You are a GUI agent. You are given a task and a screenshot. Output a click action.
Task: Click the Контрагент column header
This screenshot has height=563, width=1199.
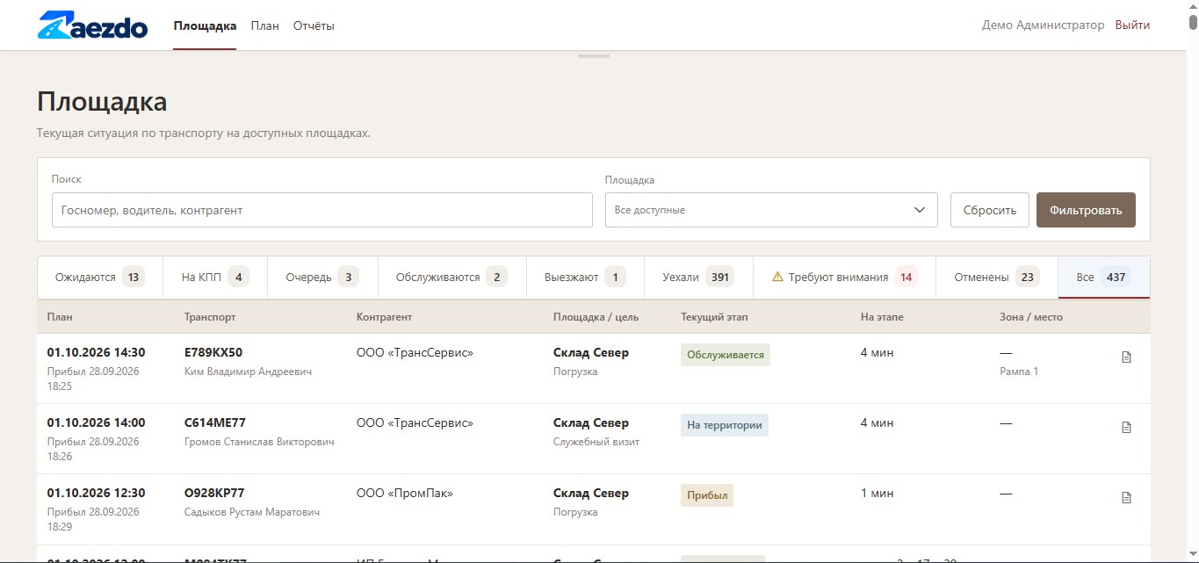[x=384, y=317]
